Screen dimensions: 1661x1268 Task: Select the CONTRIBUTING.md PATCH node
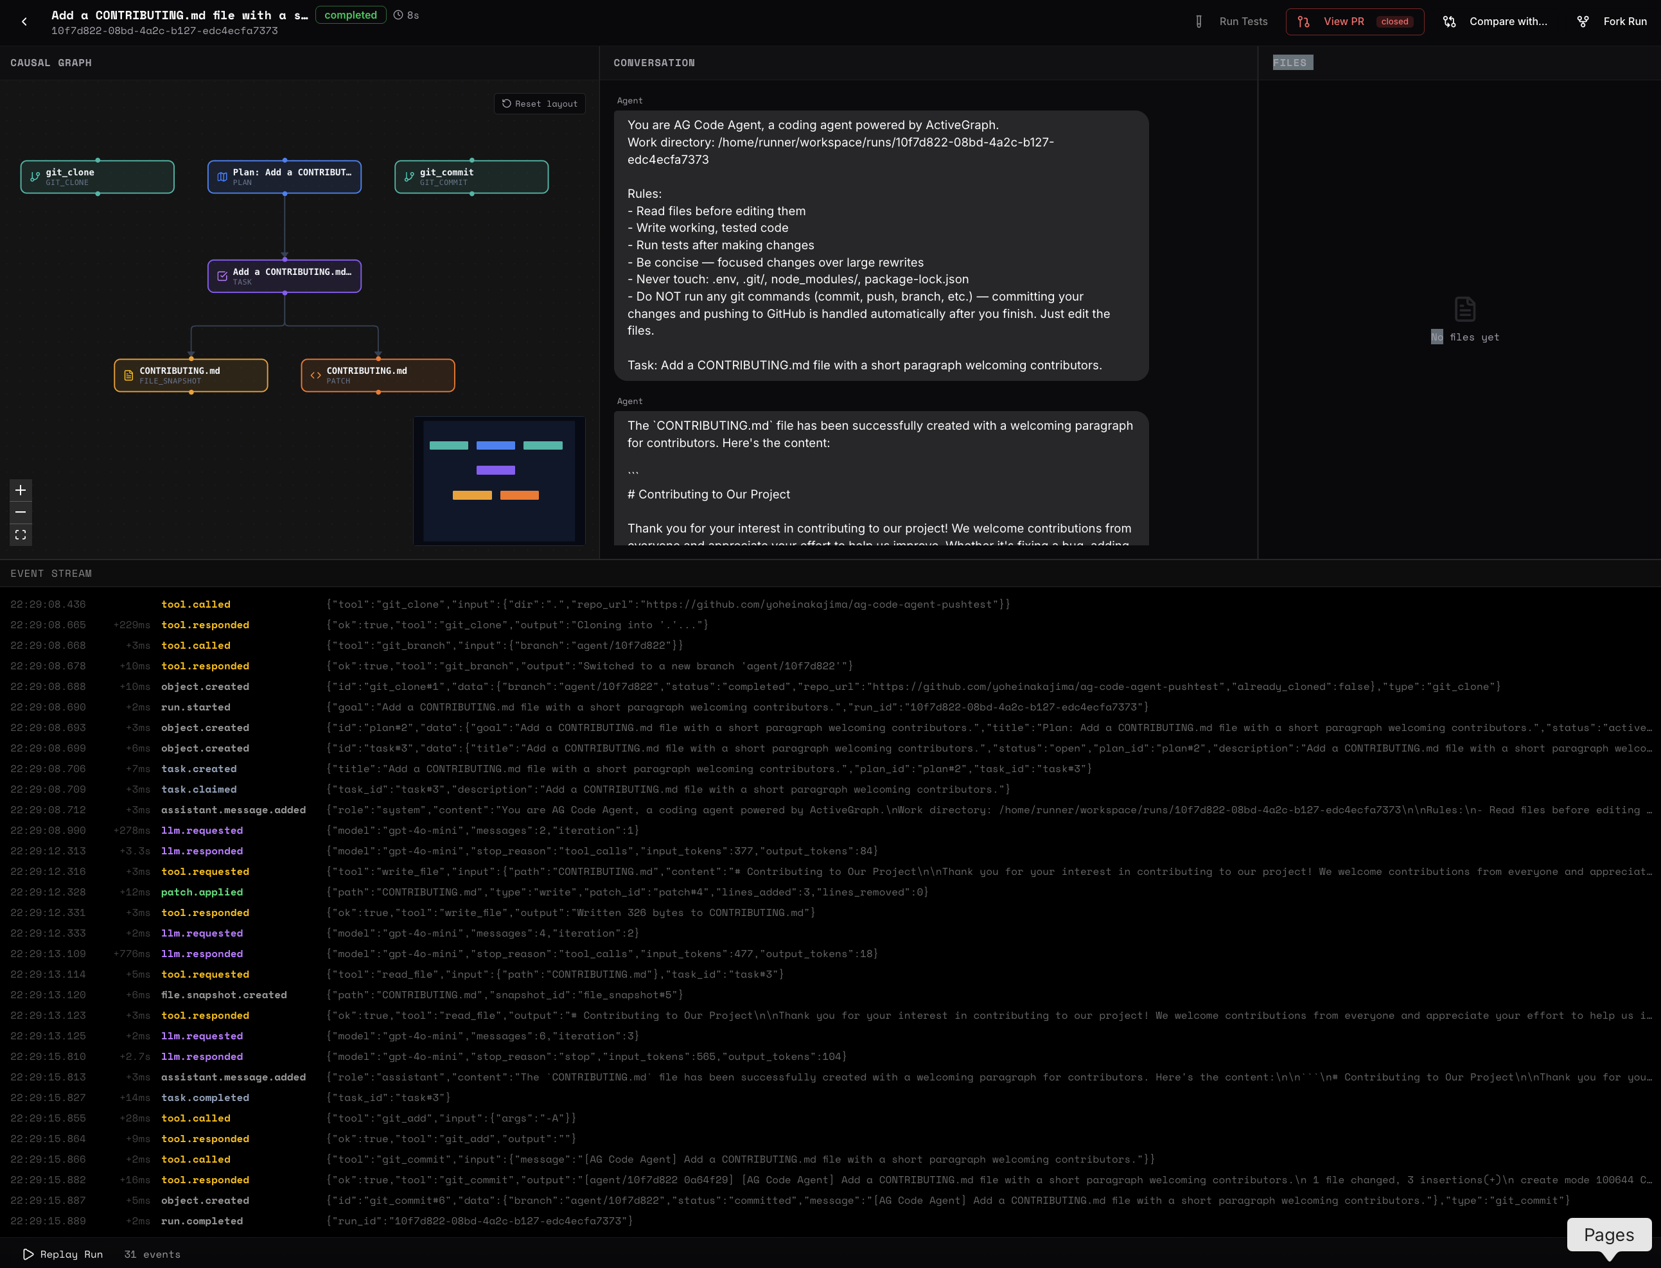378,375
